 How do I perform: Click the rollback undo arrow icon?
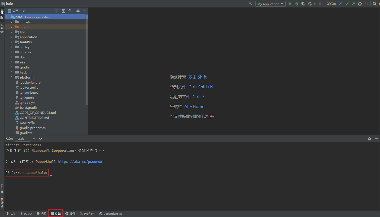click(366, 4)
